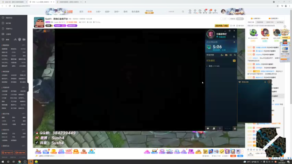Click the yellow friend request badge
Screen dimensions: 292x164
pyautogui.click(x=234, y=60)
